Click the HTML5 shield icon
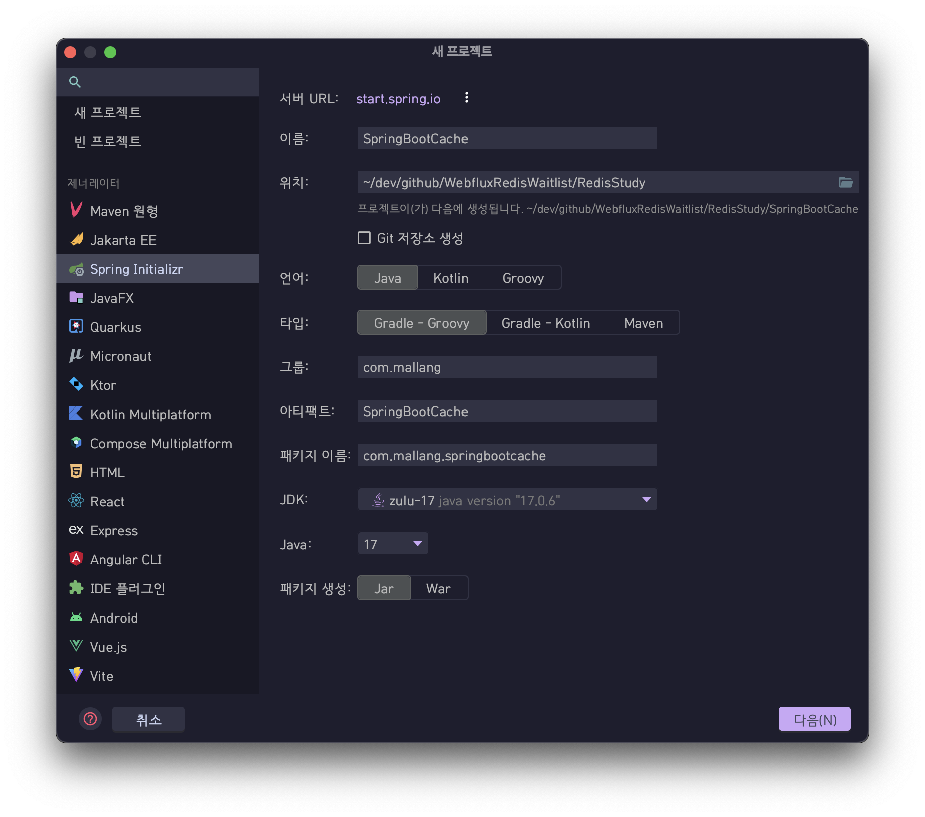 76,472
